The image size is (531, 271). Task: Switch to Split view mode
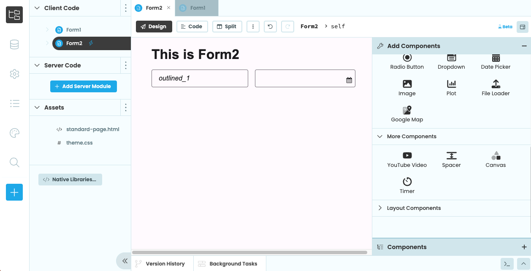[x=227, y=26]
